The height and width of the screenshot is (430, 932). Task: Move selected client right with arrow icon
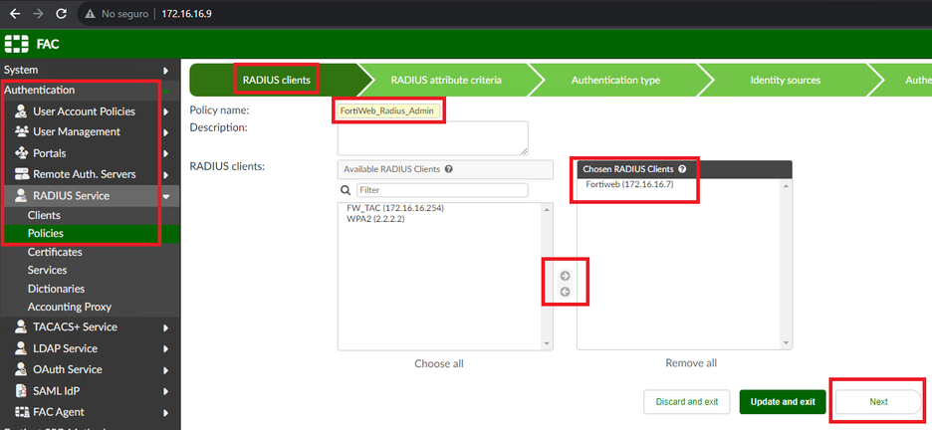pyautogui.click(x=566, y=276)
